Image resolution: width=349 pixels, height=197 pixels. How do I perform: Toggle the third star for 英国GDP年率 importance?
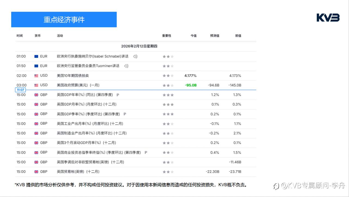(172, 95)
